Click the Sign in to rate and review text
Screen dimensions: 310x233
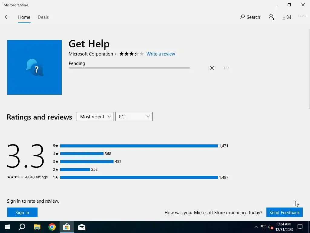tap(33, 201)
